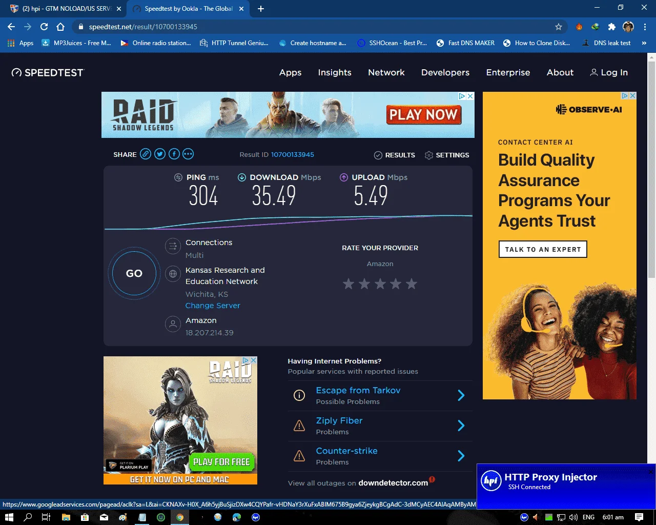Show more bookmarks with the overflow chevron
656x525 pixels.
pyautogui.click(x=644, y=43)
